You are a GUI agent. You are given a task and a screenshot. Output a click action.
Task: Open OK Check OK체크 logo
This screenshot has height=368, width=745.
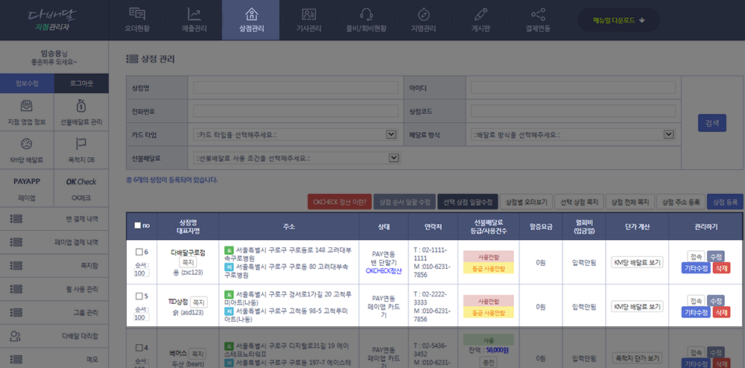81,182
